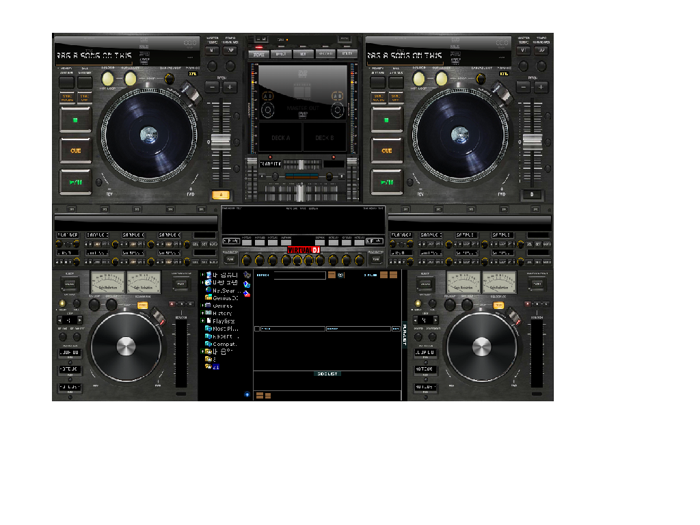The height and width of the screenshot is (525, 700).
Task: Toggle the In-Loop yellow button on deck A
Action: pyautogui.click(x=107, y=79)
